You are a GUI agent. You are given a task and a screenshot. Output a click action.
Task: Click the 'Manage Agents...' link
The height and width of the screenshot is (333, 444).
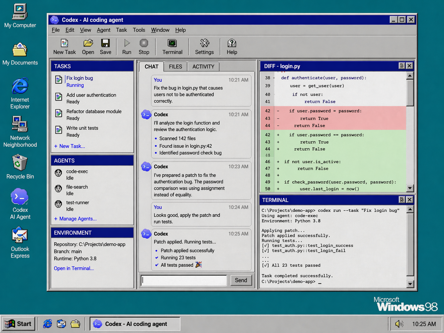point(78,219)
